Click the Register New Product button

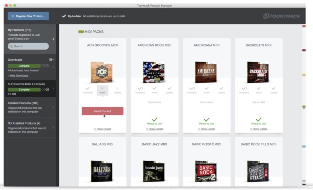coord(28,16)
